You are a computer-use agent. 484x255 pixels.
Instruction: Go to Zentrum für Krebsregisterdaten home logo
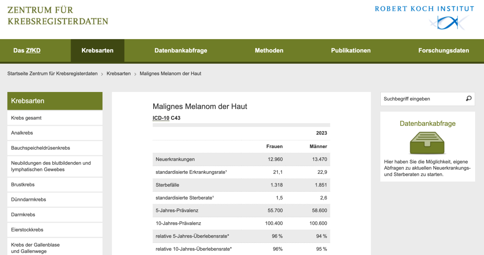(x=58, y=15)
